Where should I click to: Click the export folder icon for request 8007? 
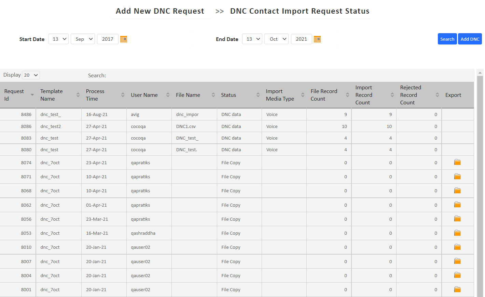pyautogui.click(x=457, y=261)
